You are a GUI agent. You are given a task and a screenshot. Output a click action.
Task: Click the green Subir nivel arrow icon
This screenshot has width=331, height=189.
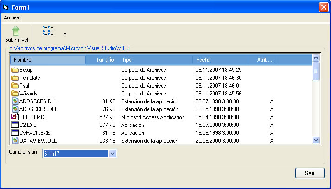coord(16,31)
